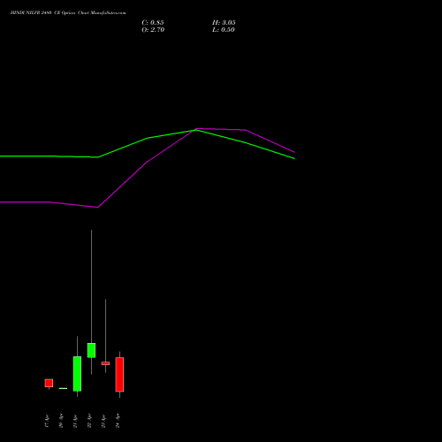The width and height of the screenshot is (442, 442).
Task: Click the '23 Apr' date axis label
Action: tap(103, 421)
